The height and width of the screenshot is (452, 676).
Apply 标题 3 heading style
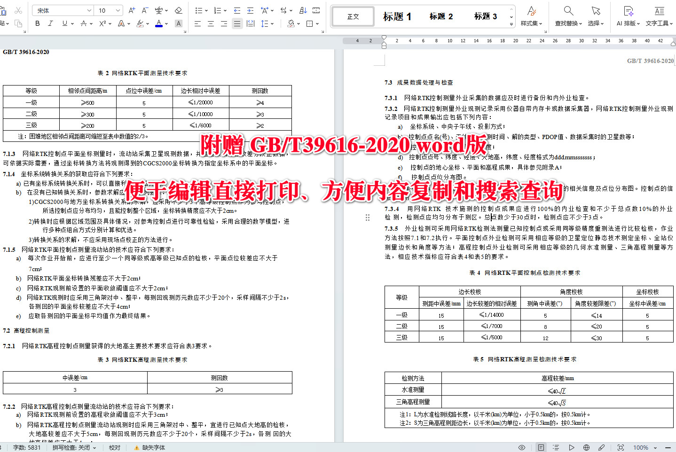pos(485,16)
